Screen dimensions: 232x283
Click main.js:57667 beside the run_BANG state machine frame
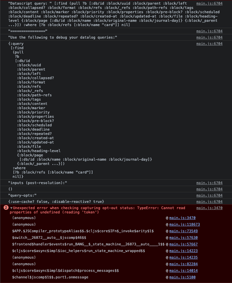click(182, 244)
